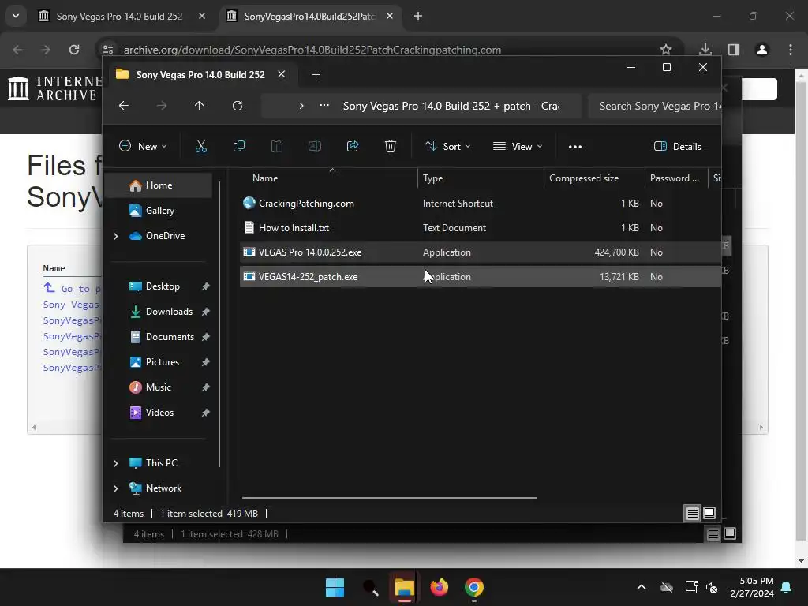Image resolution: width=808 pixels, height=606 pixels.
Task: Click the Share icon in toolbar
Action: pos(353,146)
